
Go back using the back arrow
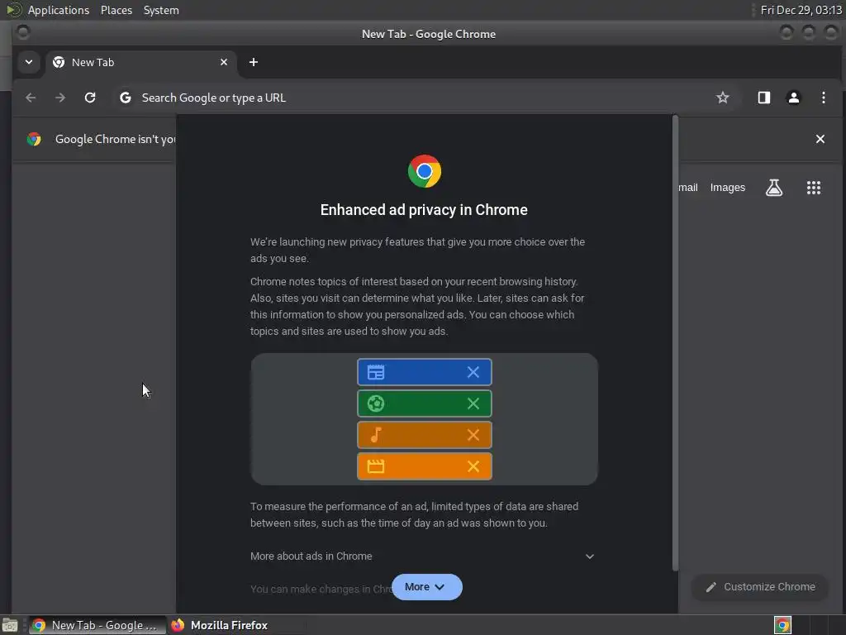click(x=31, y=98)
